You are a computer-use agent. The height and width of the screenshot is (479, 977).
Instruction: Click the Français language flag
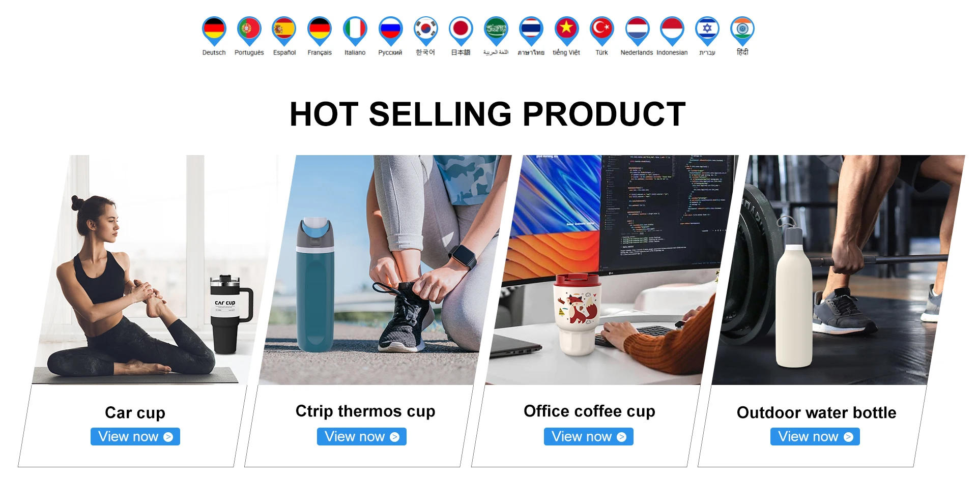point(320,31)
